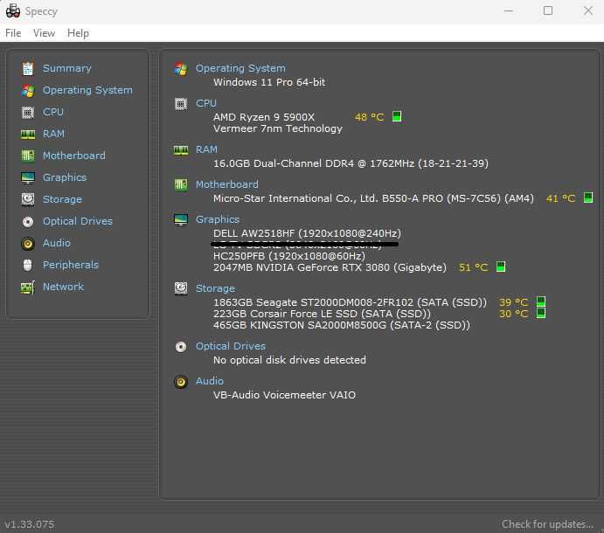Click the Operating System sidebar Windows icon
Viewport: 604px width, 533px height.
pos(28,91)
